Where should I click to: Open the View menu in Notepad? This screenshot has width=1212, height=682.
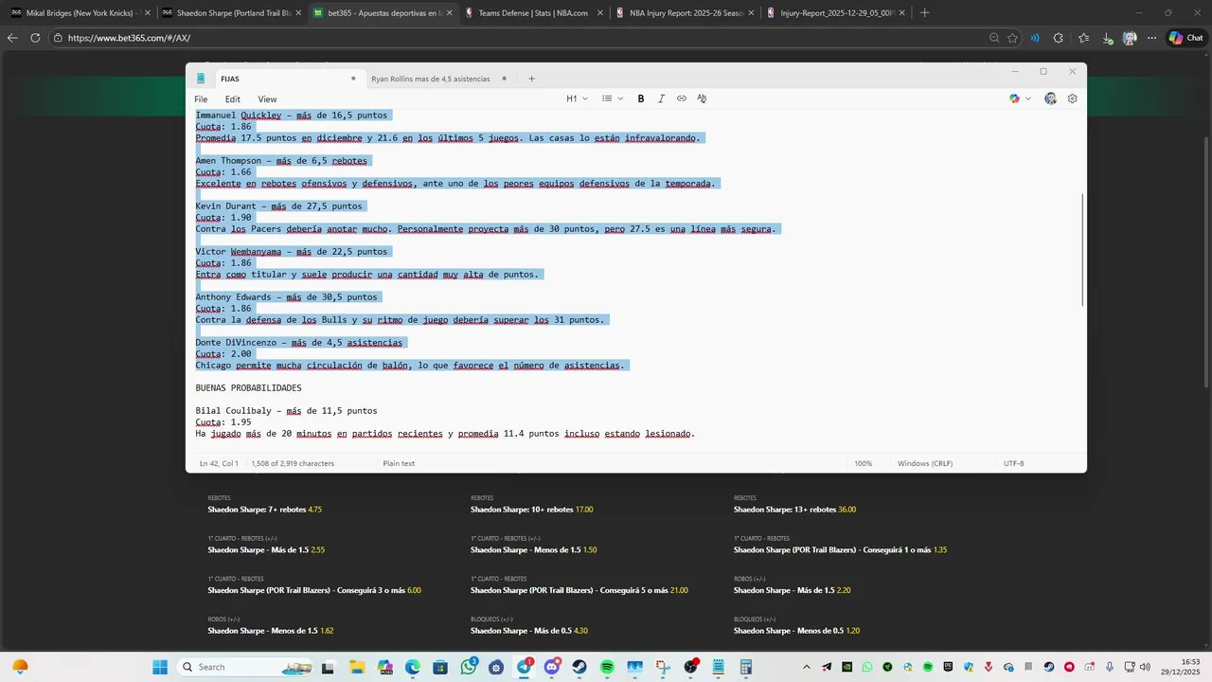(268, 99)
